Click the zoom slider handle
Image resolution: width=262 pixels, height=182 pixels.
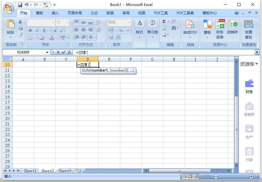pos(234,176)
